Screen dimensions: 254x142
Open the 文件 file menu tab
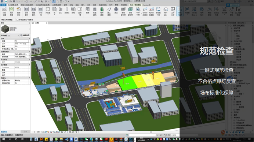pyautogui.click(x=3, y=5)
